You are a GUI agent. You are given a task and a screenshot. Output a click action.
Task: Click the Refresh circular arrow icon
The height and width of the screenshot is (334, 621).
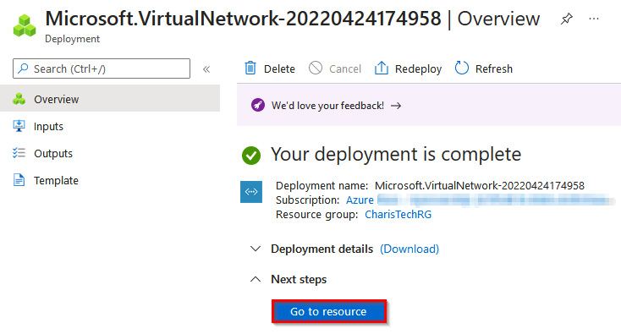click(x=462, y=68)
